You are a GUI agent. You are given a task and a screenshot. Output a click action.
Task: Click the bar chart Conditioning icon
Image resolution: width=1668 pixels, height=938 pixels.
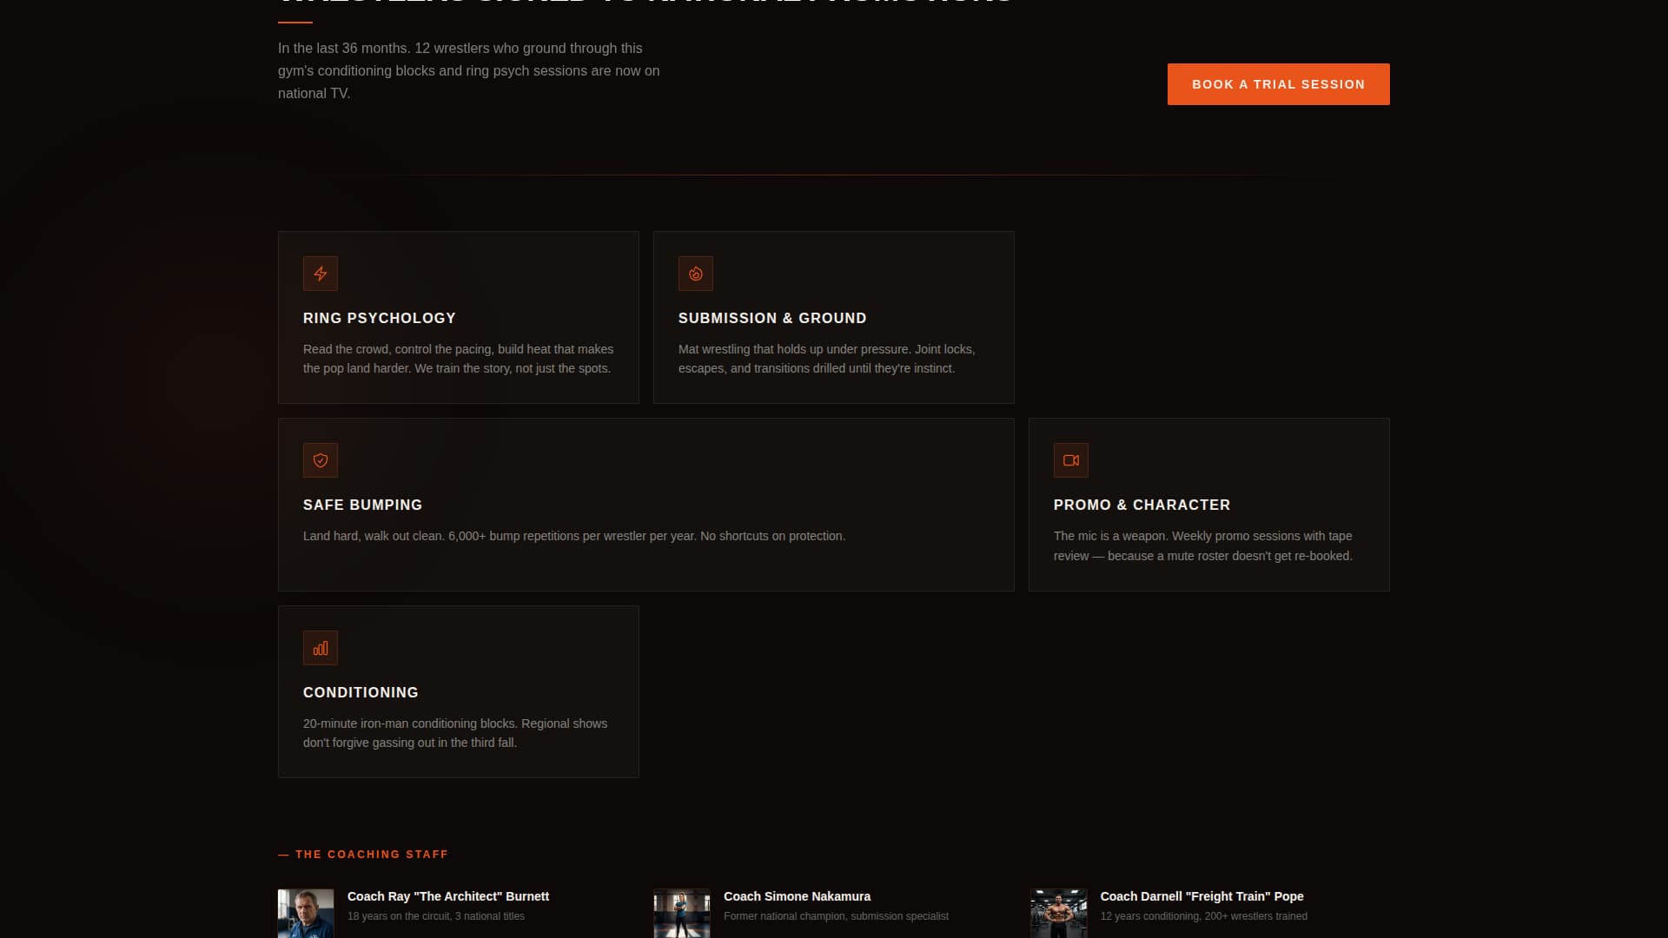point(321,648)
